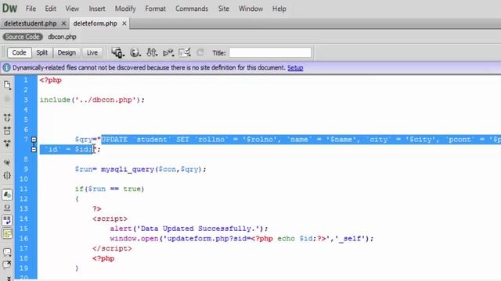Collapse code fold marker at line 7

[34, 140]
